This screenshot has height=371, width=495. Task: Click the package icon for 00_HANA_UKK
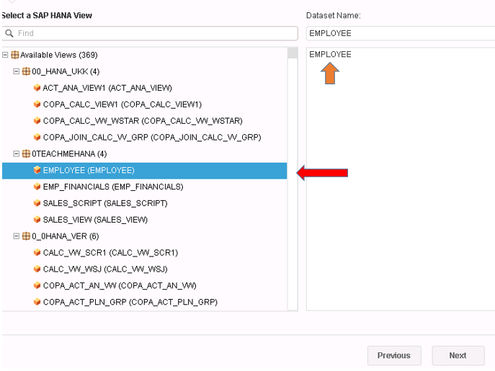click(26, 71)
